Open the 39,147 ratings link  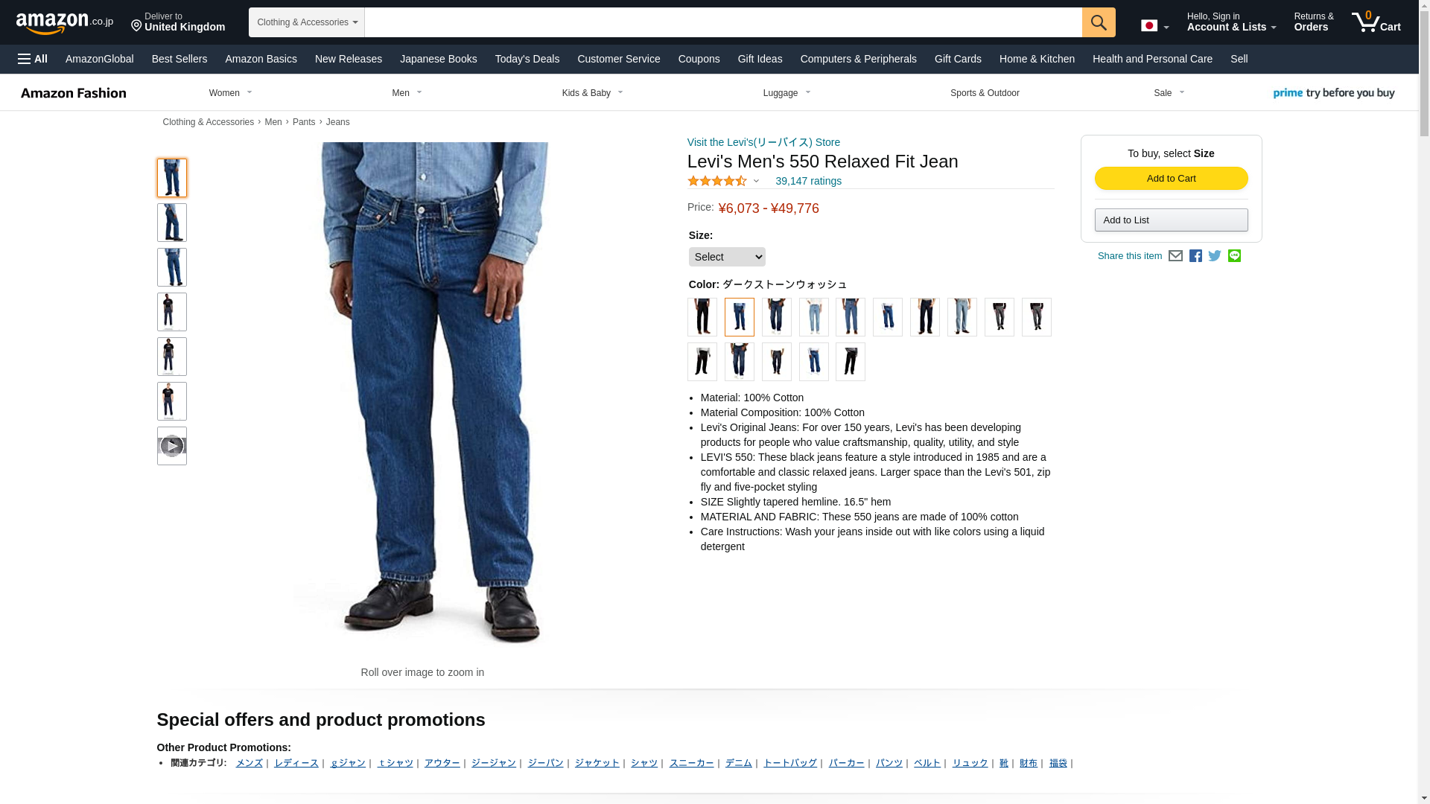click(x=808, y=181)
